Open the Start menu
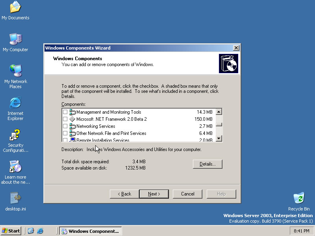315x236 pixels. 11,231
